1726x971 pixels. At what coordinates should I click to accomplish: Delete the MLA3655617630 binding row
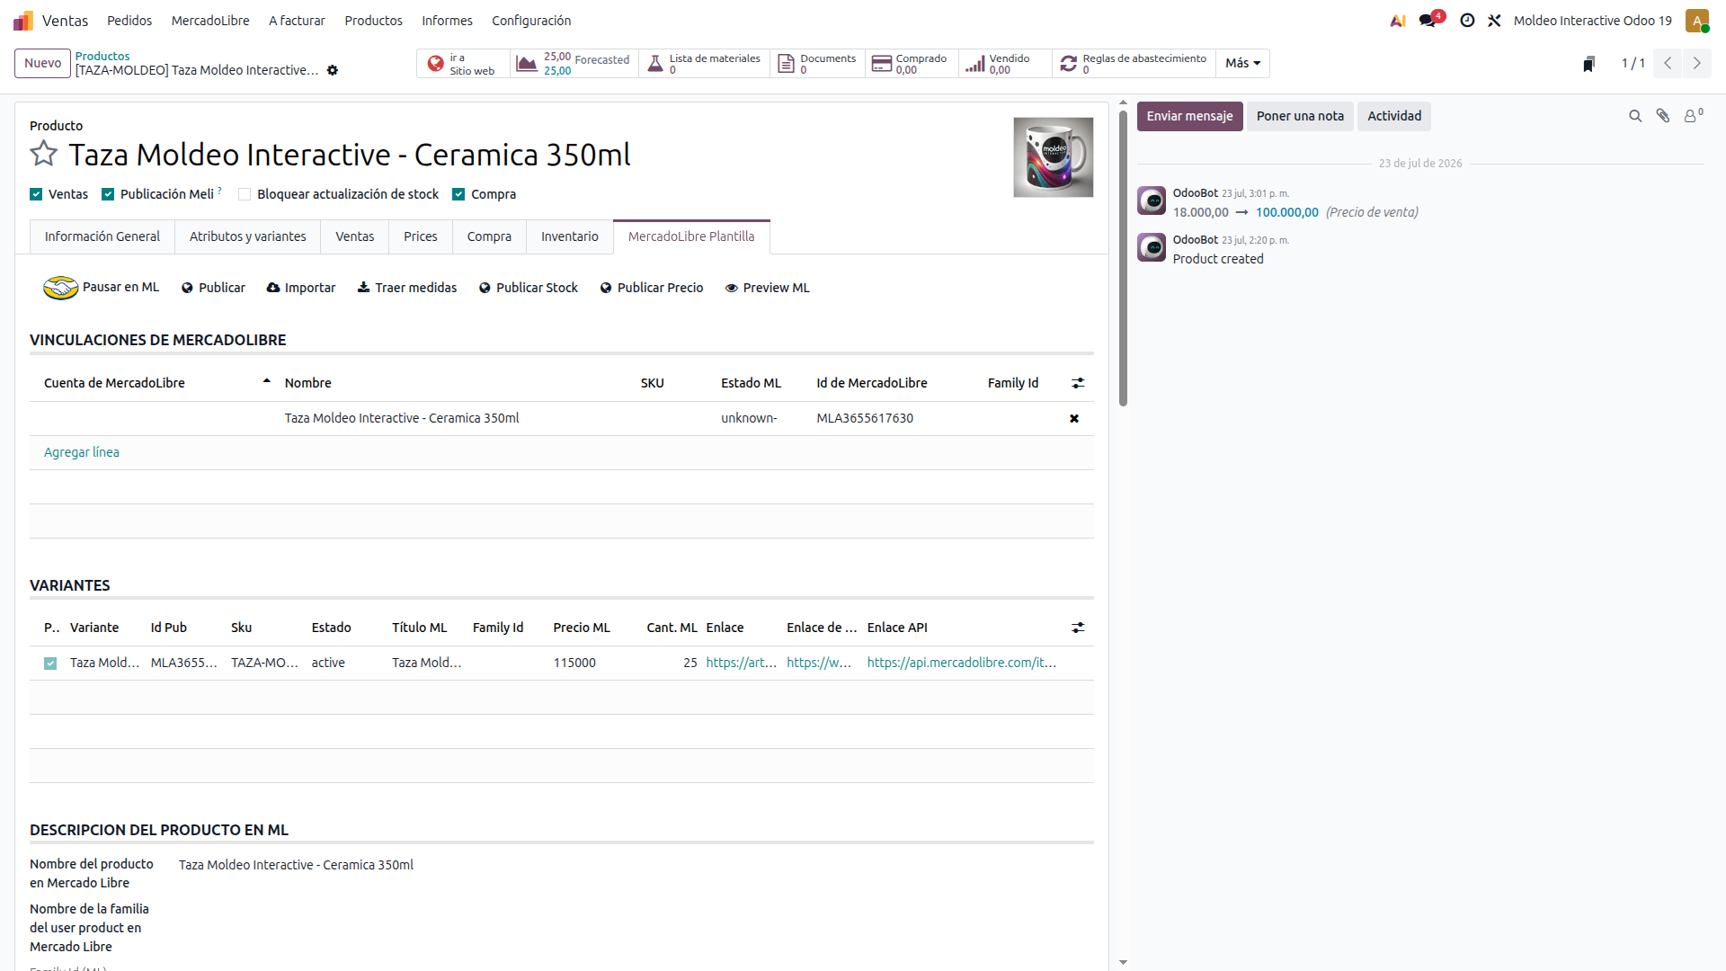coord(1073,419)
